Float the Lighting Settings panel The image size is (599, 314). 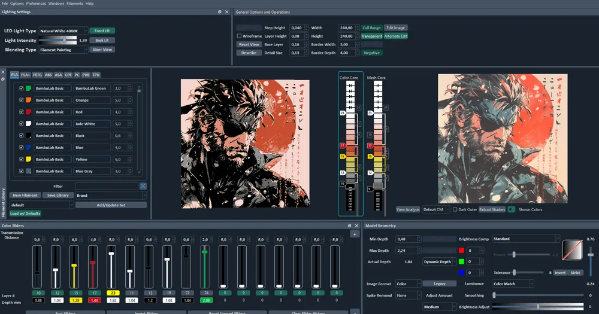220,12
